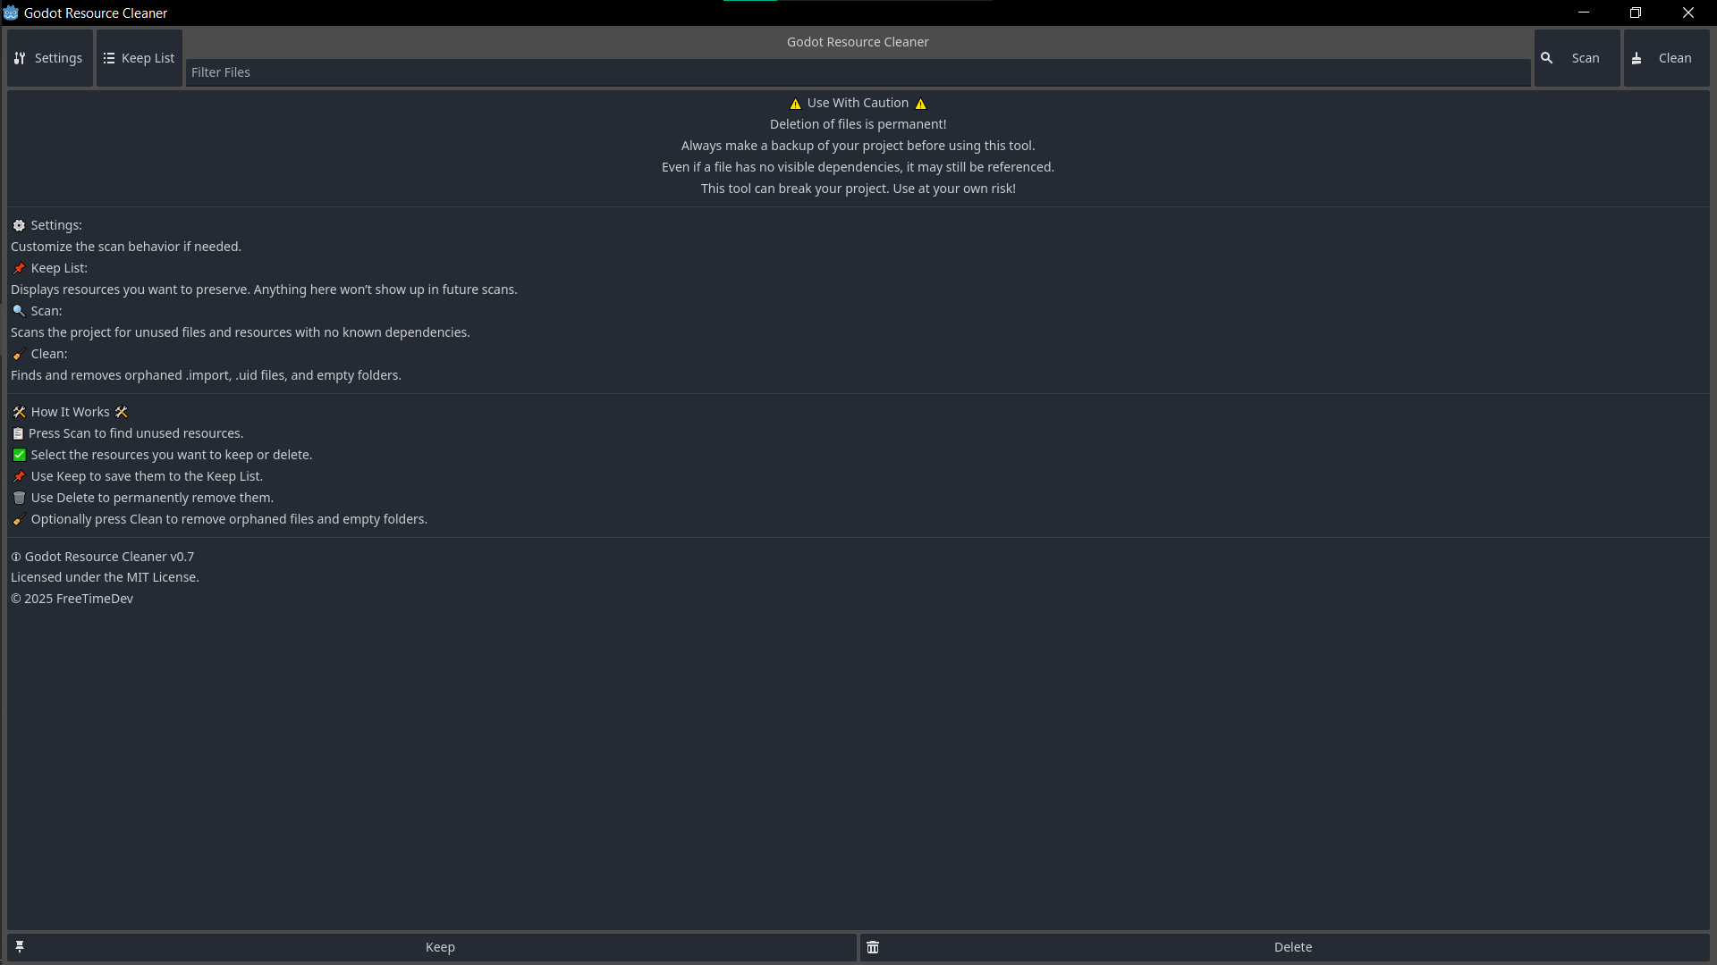This screenshot has height=965, width=1717.
Task: Click the warning triangle right of Use With Caution
Action: tap(920, 104)
